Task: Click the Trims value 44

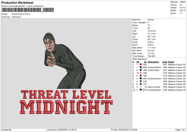Action: 149,28
